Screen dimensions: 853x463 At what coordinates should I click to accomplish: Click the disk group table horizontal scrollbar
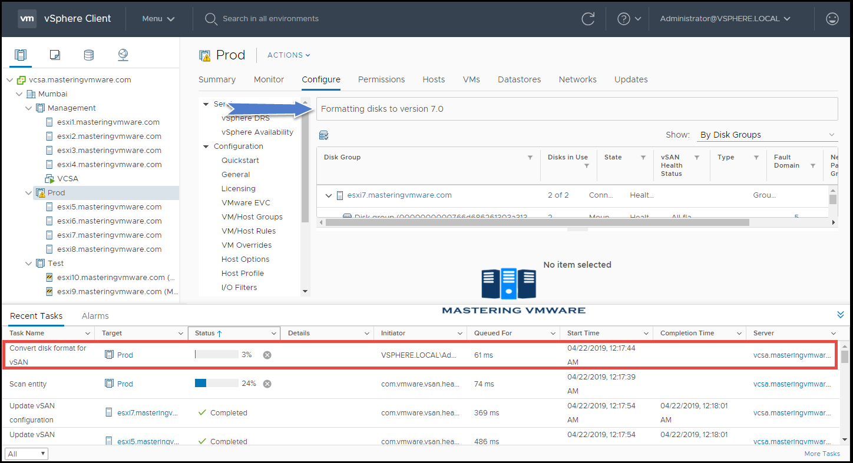point(537,222)
